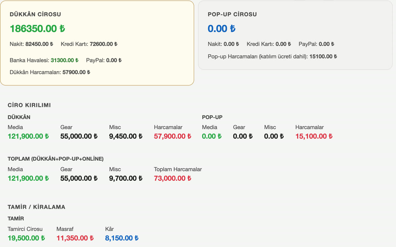Select the blue 0.00 ₺ Pop-up Cirosu total
The height and width of the screenshot is (247, 396).
(221, 29)
